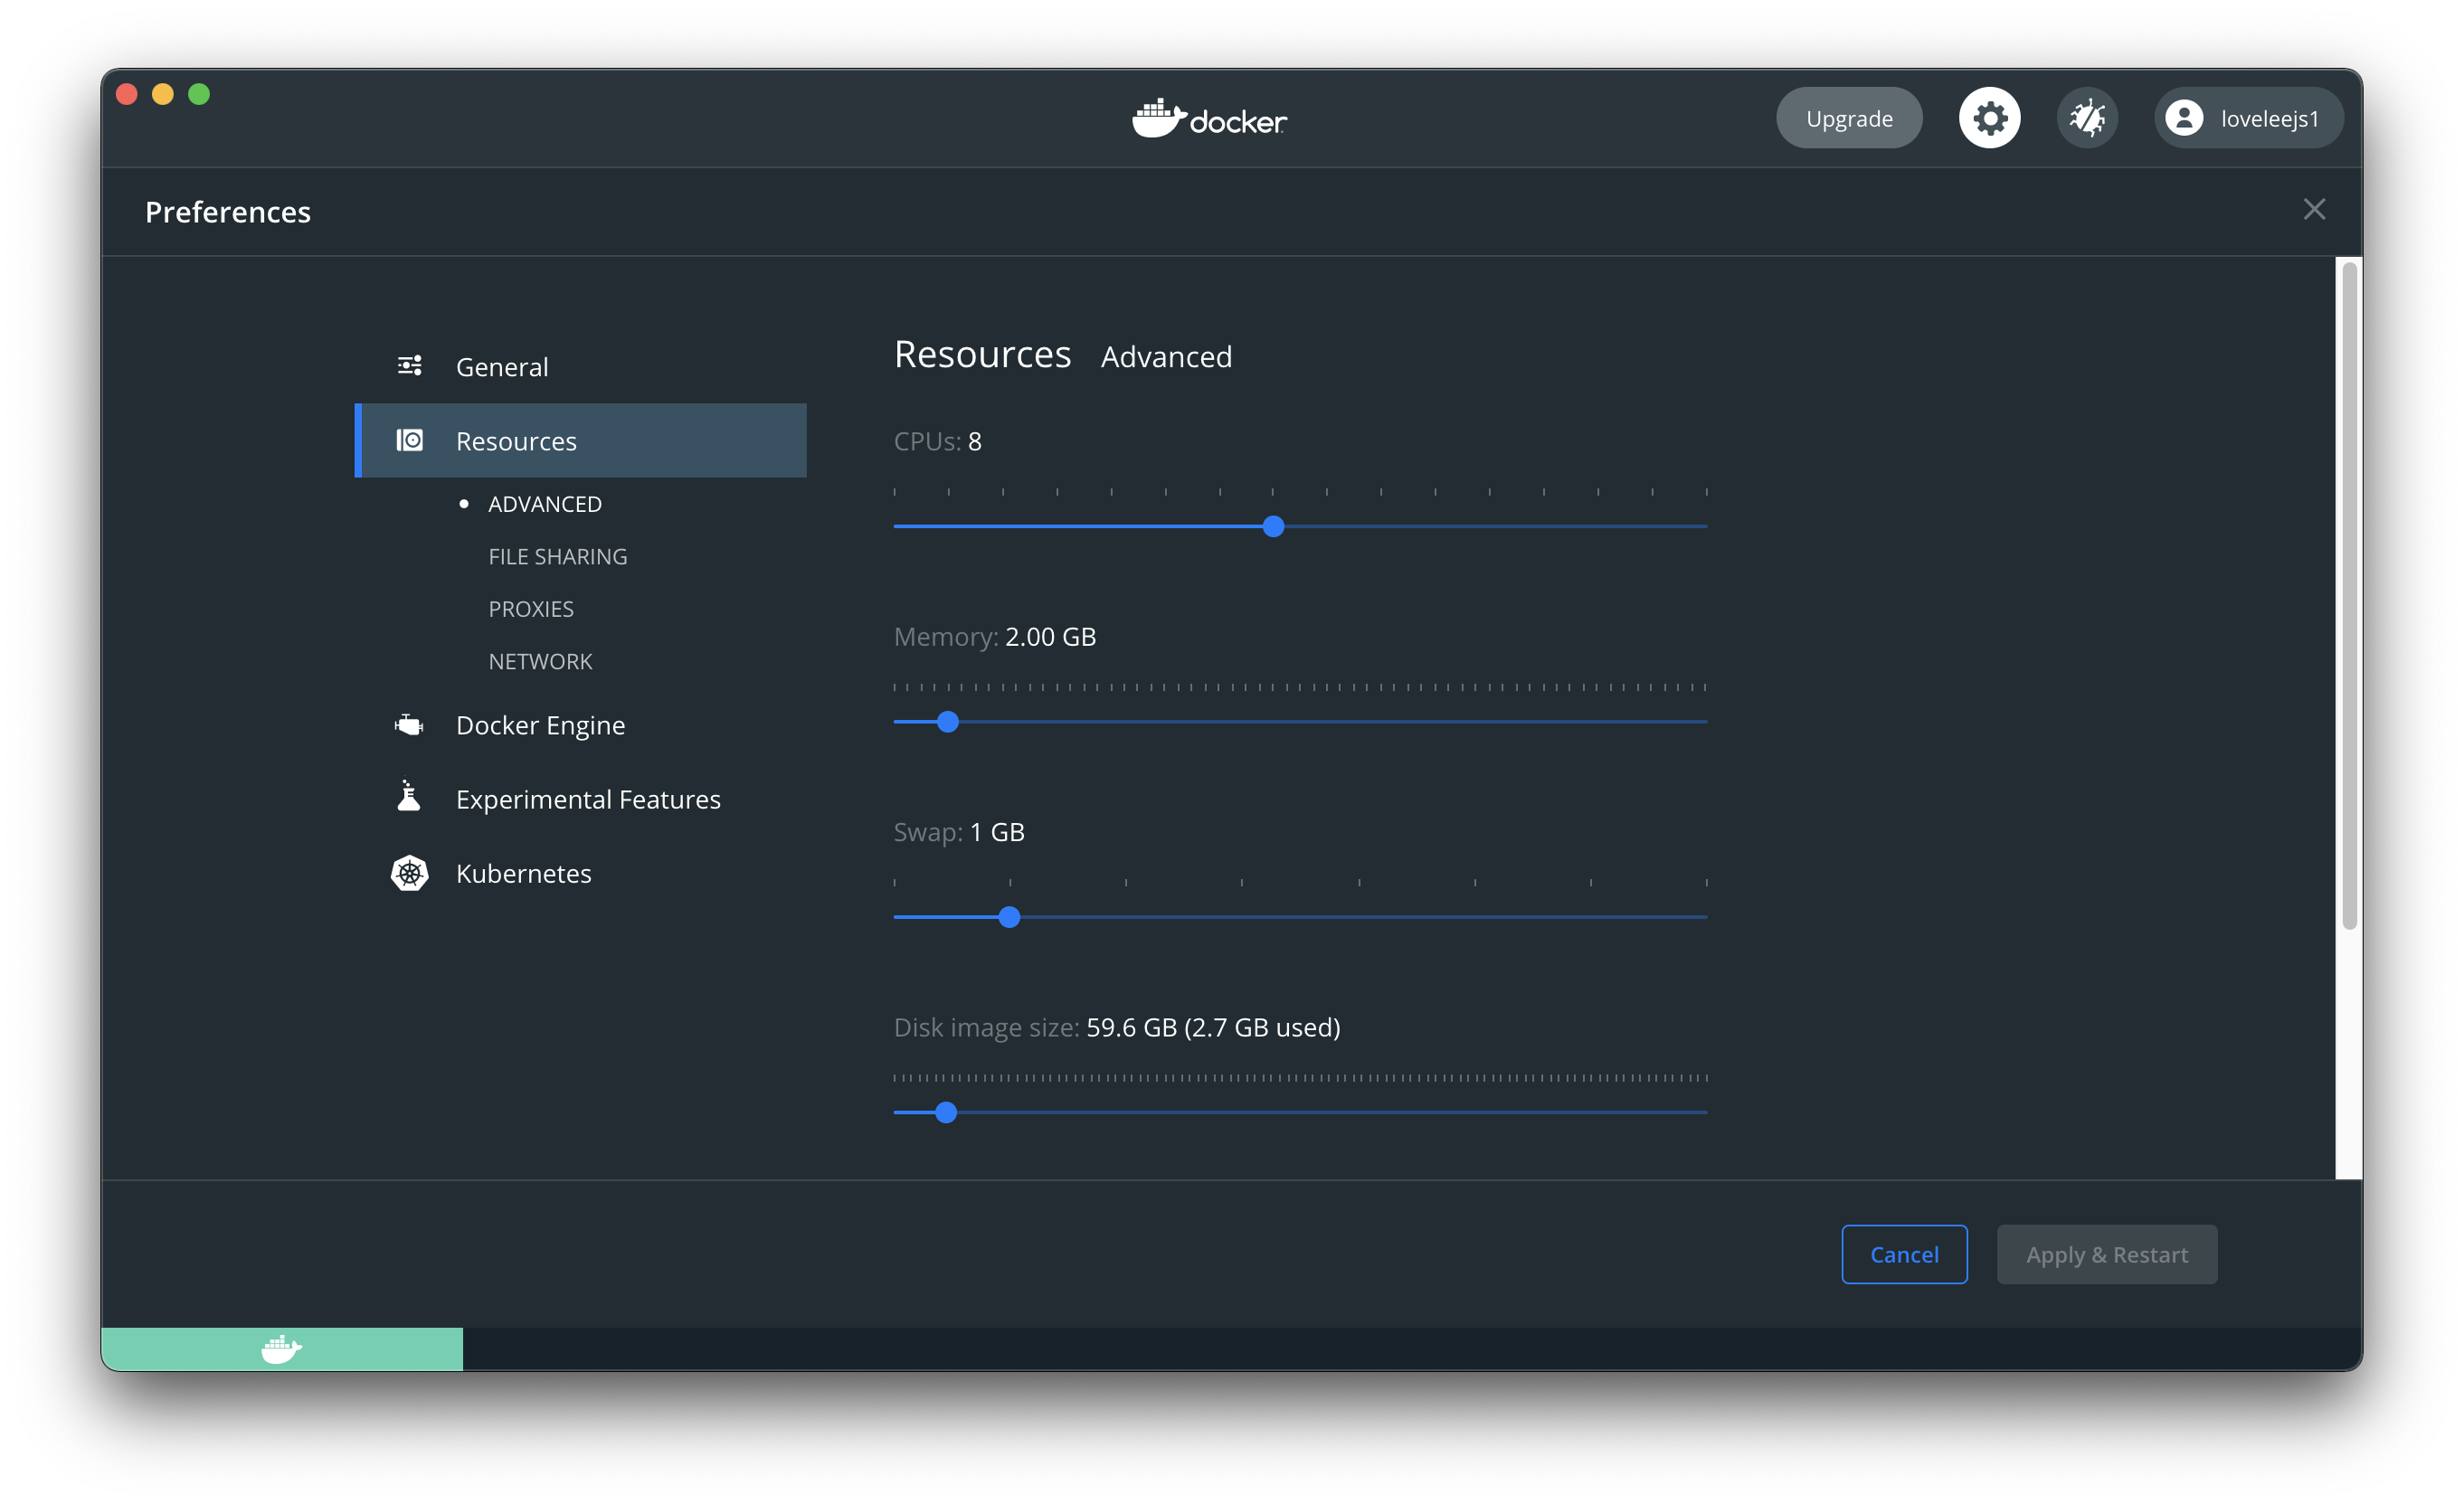Switch to the Network subsection
This screenshot has width=2464, height=1505.
(x=540, y=661)
